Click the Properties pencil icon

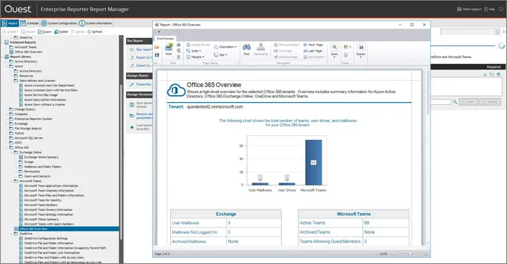[x=132, y=84]
